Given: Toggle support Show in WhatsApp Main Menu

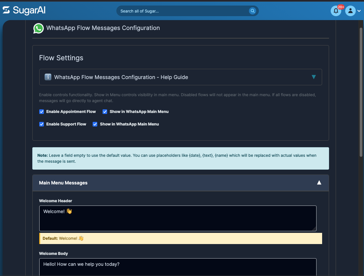Looking at the screenshot, I should (x=95, y=124).
